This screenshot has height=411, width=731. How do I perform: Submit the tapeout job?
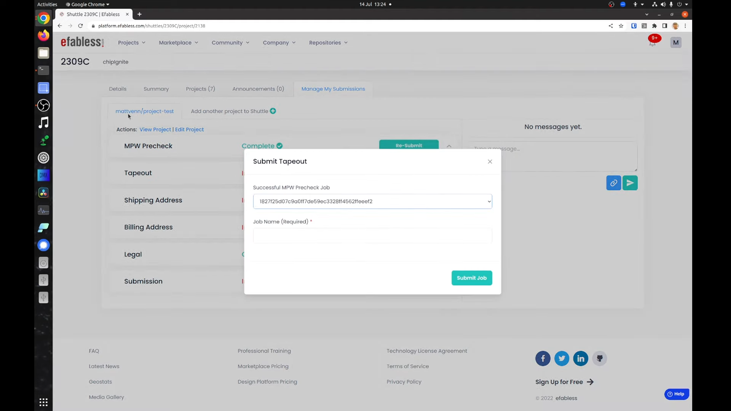coord(472,278)
